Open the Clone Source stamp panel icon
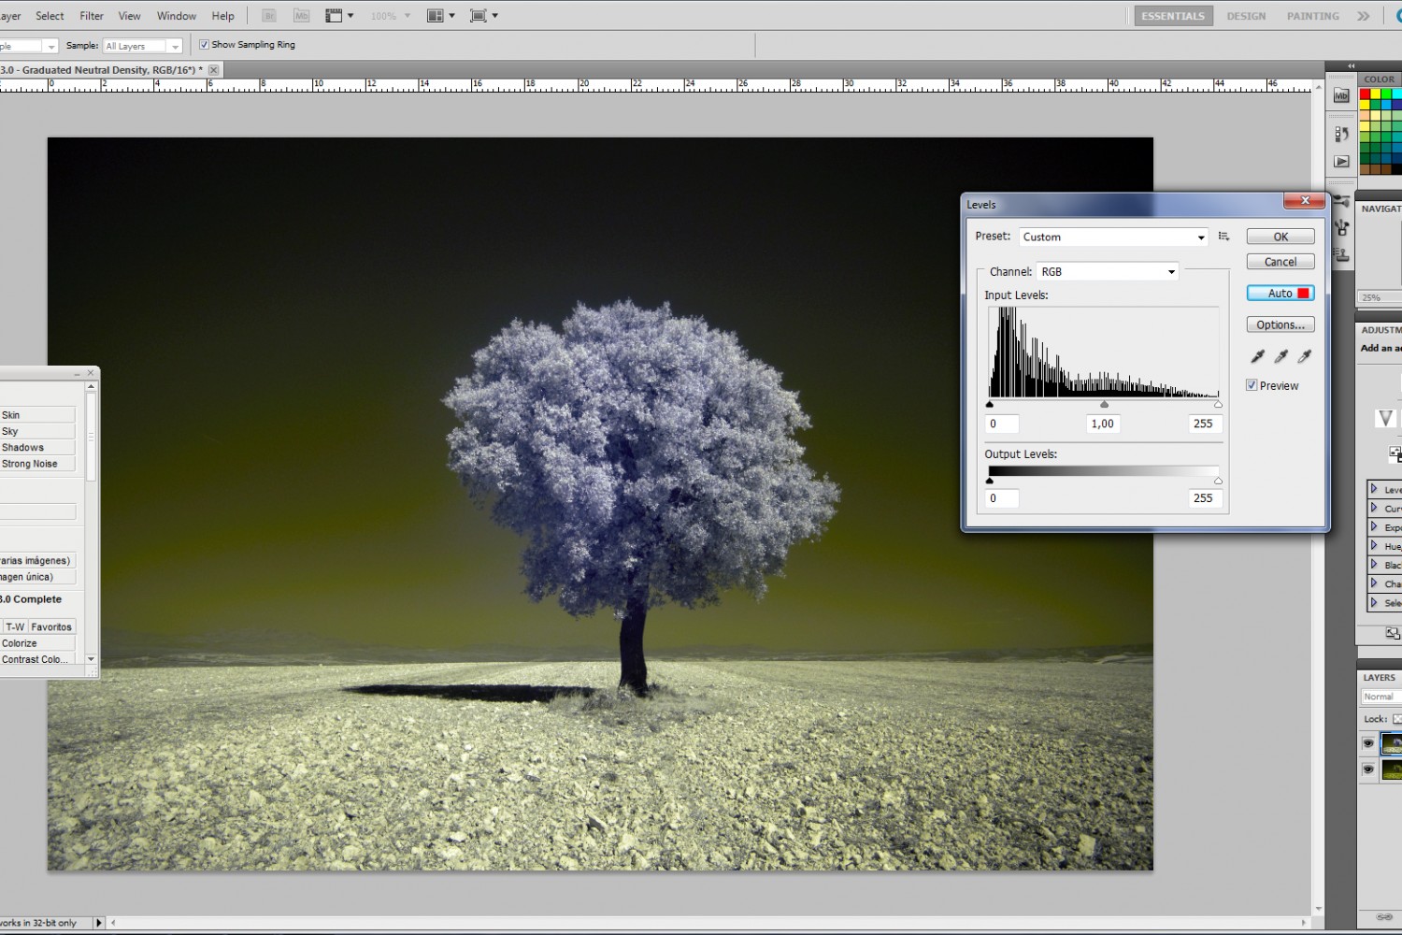 [x=1341, y=253]
